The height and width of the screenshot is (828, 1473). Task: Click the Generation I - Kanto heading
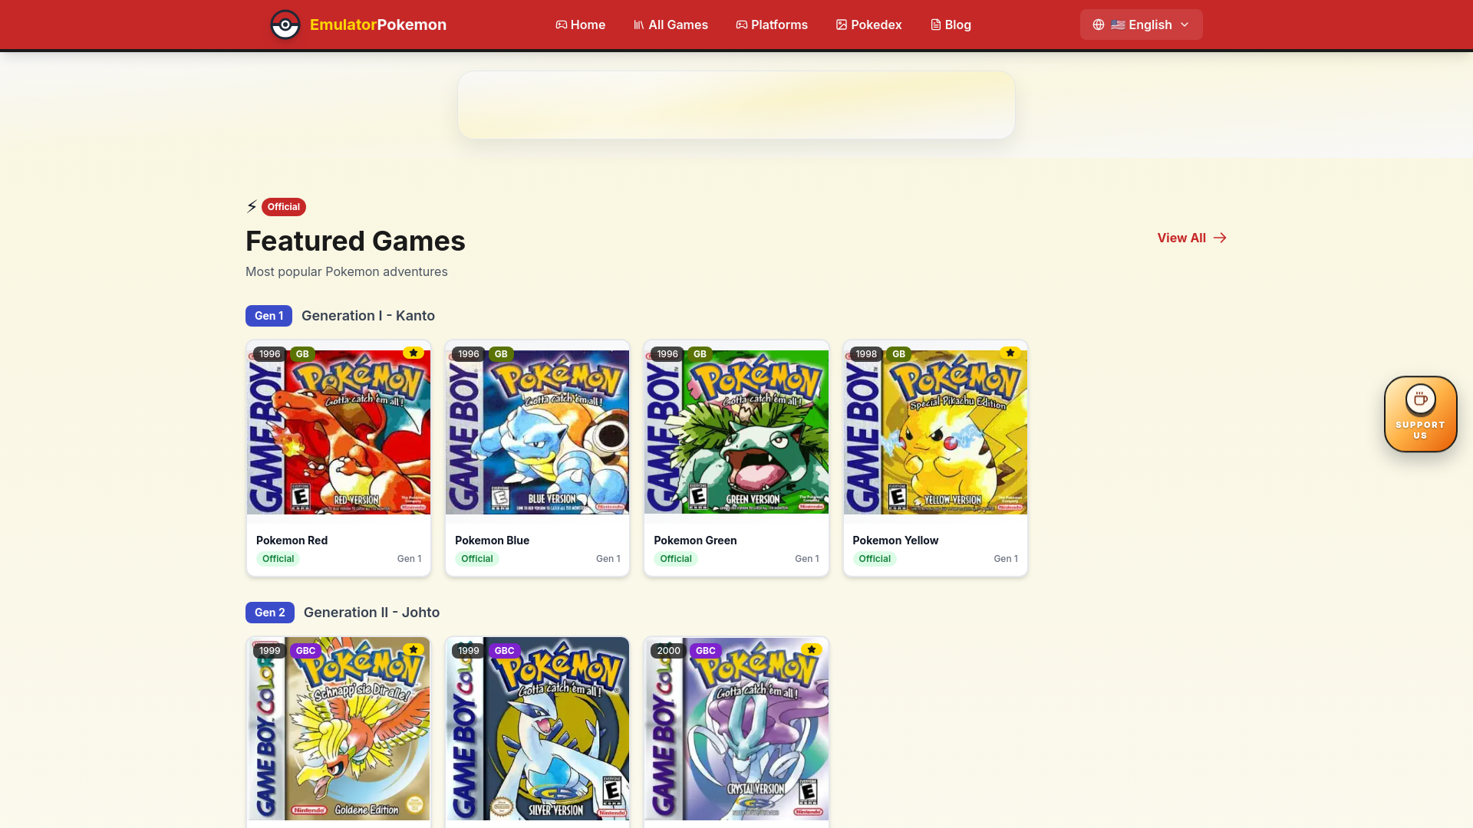[368, 316]
